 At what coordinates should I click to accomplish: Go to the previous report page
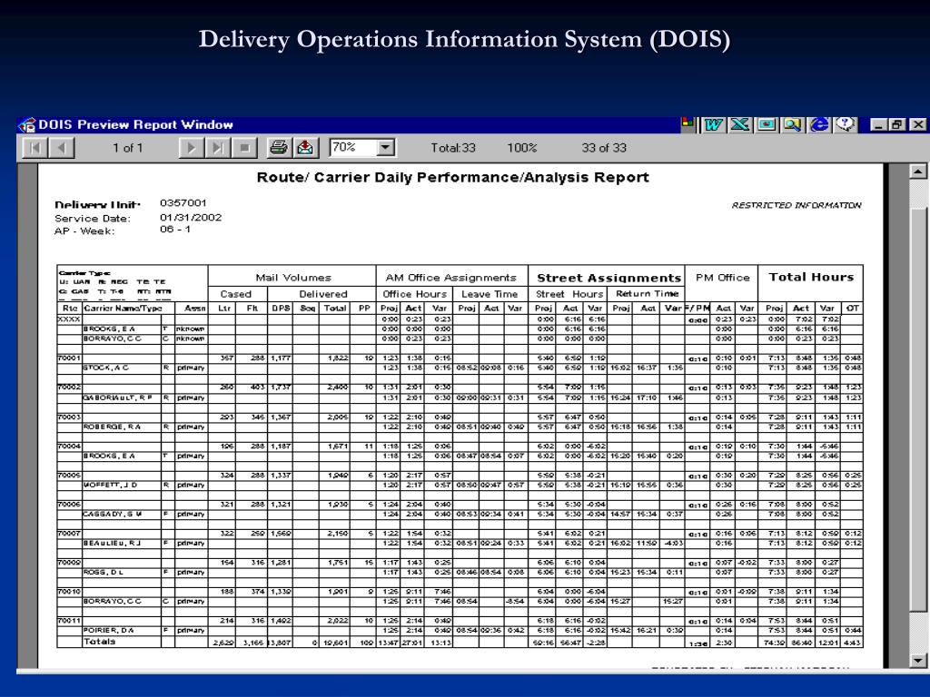61,148
